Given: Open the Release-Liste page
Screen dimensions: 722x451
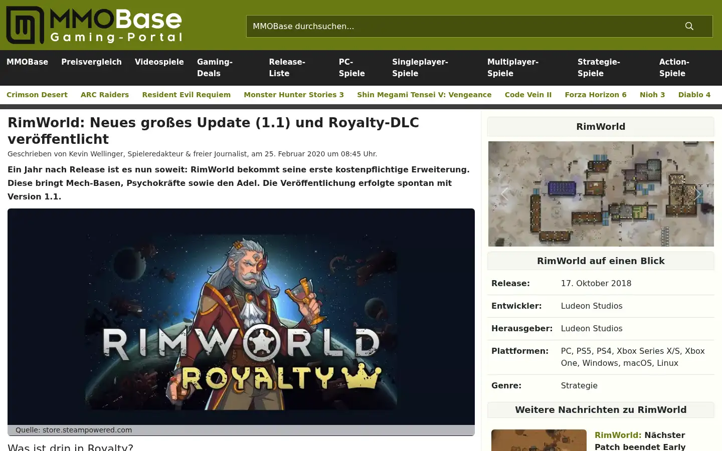Looking at the screenshot, I should coord(287,68).
